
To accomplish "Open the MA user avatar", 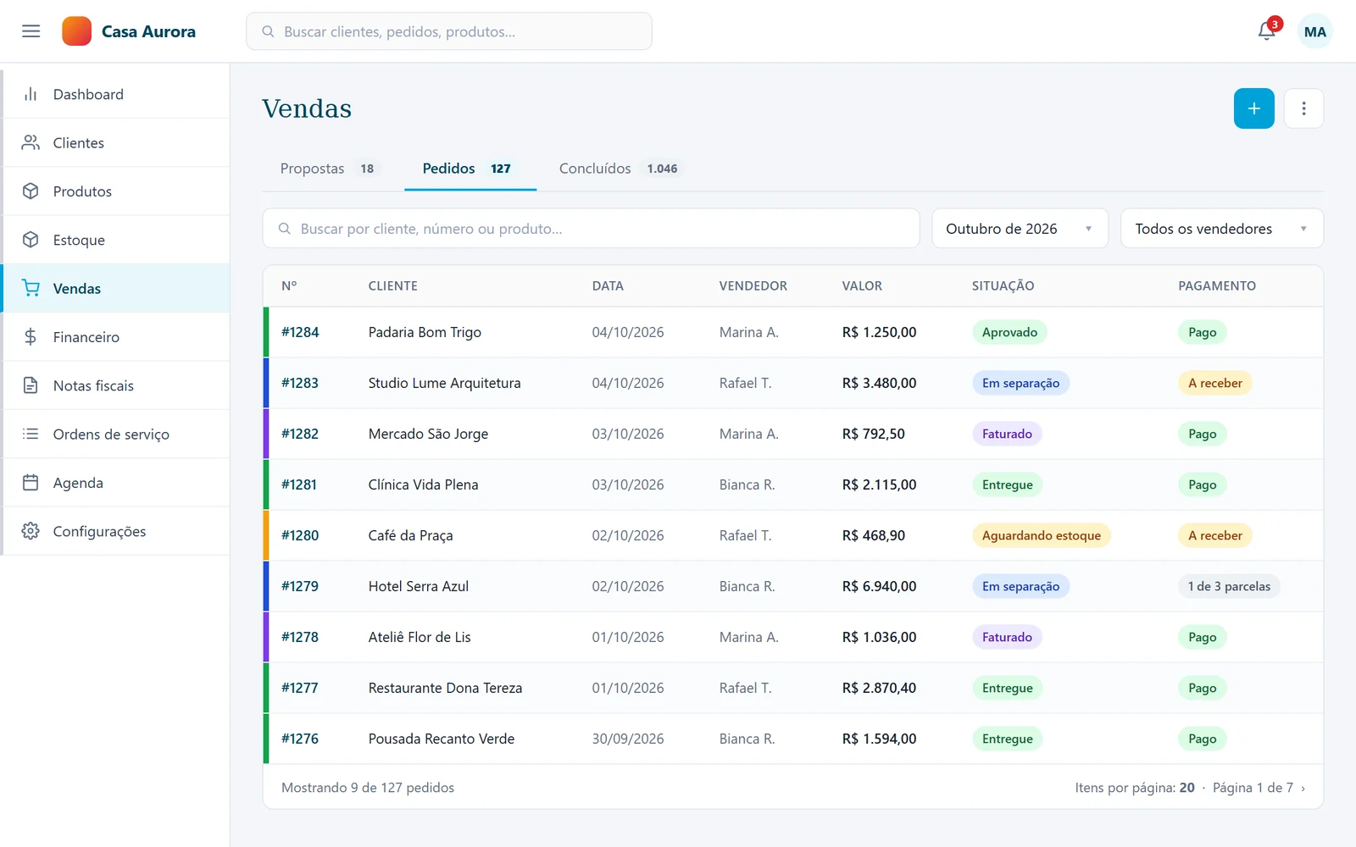I will coord(1315,31).
